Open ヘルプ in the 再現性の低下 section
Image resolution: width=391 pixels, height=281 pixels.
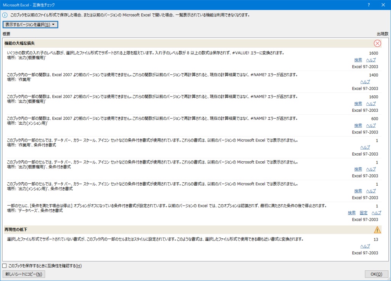(x=365, y=246)
